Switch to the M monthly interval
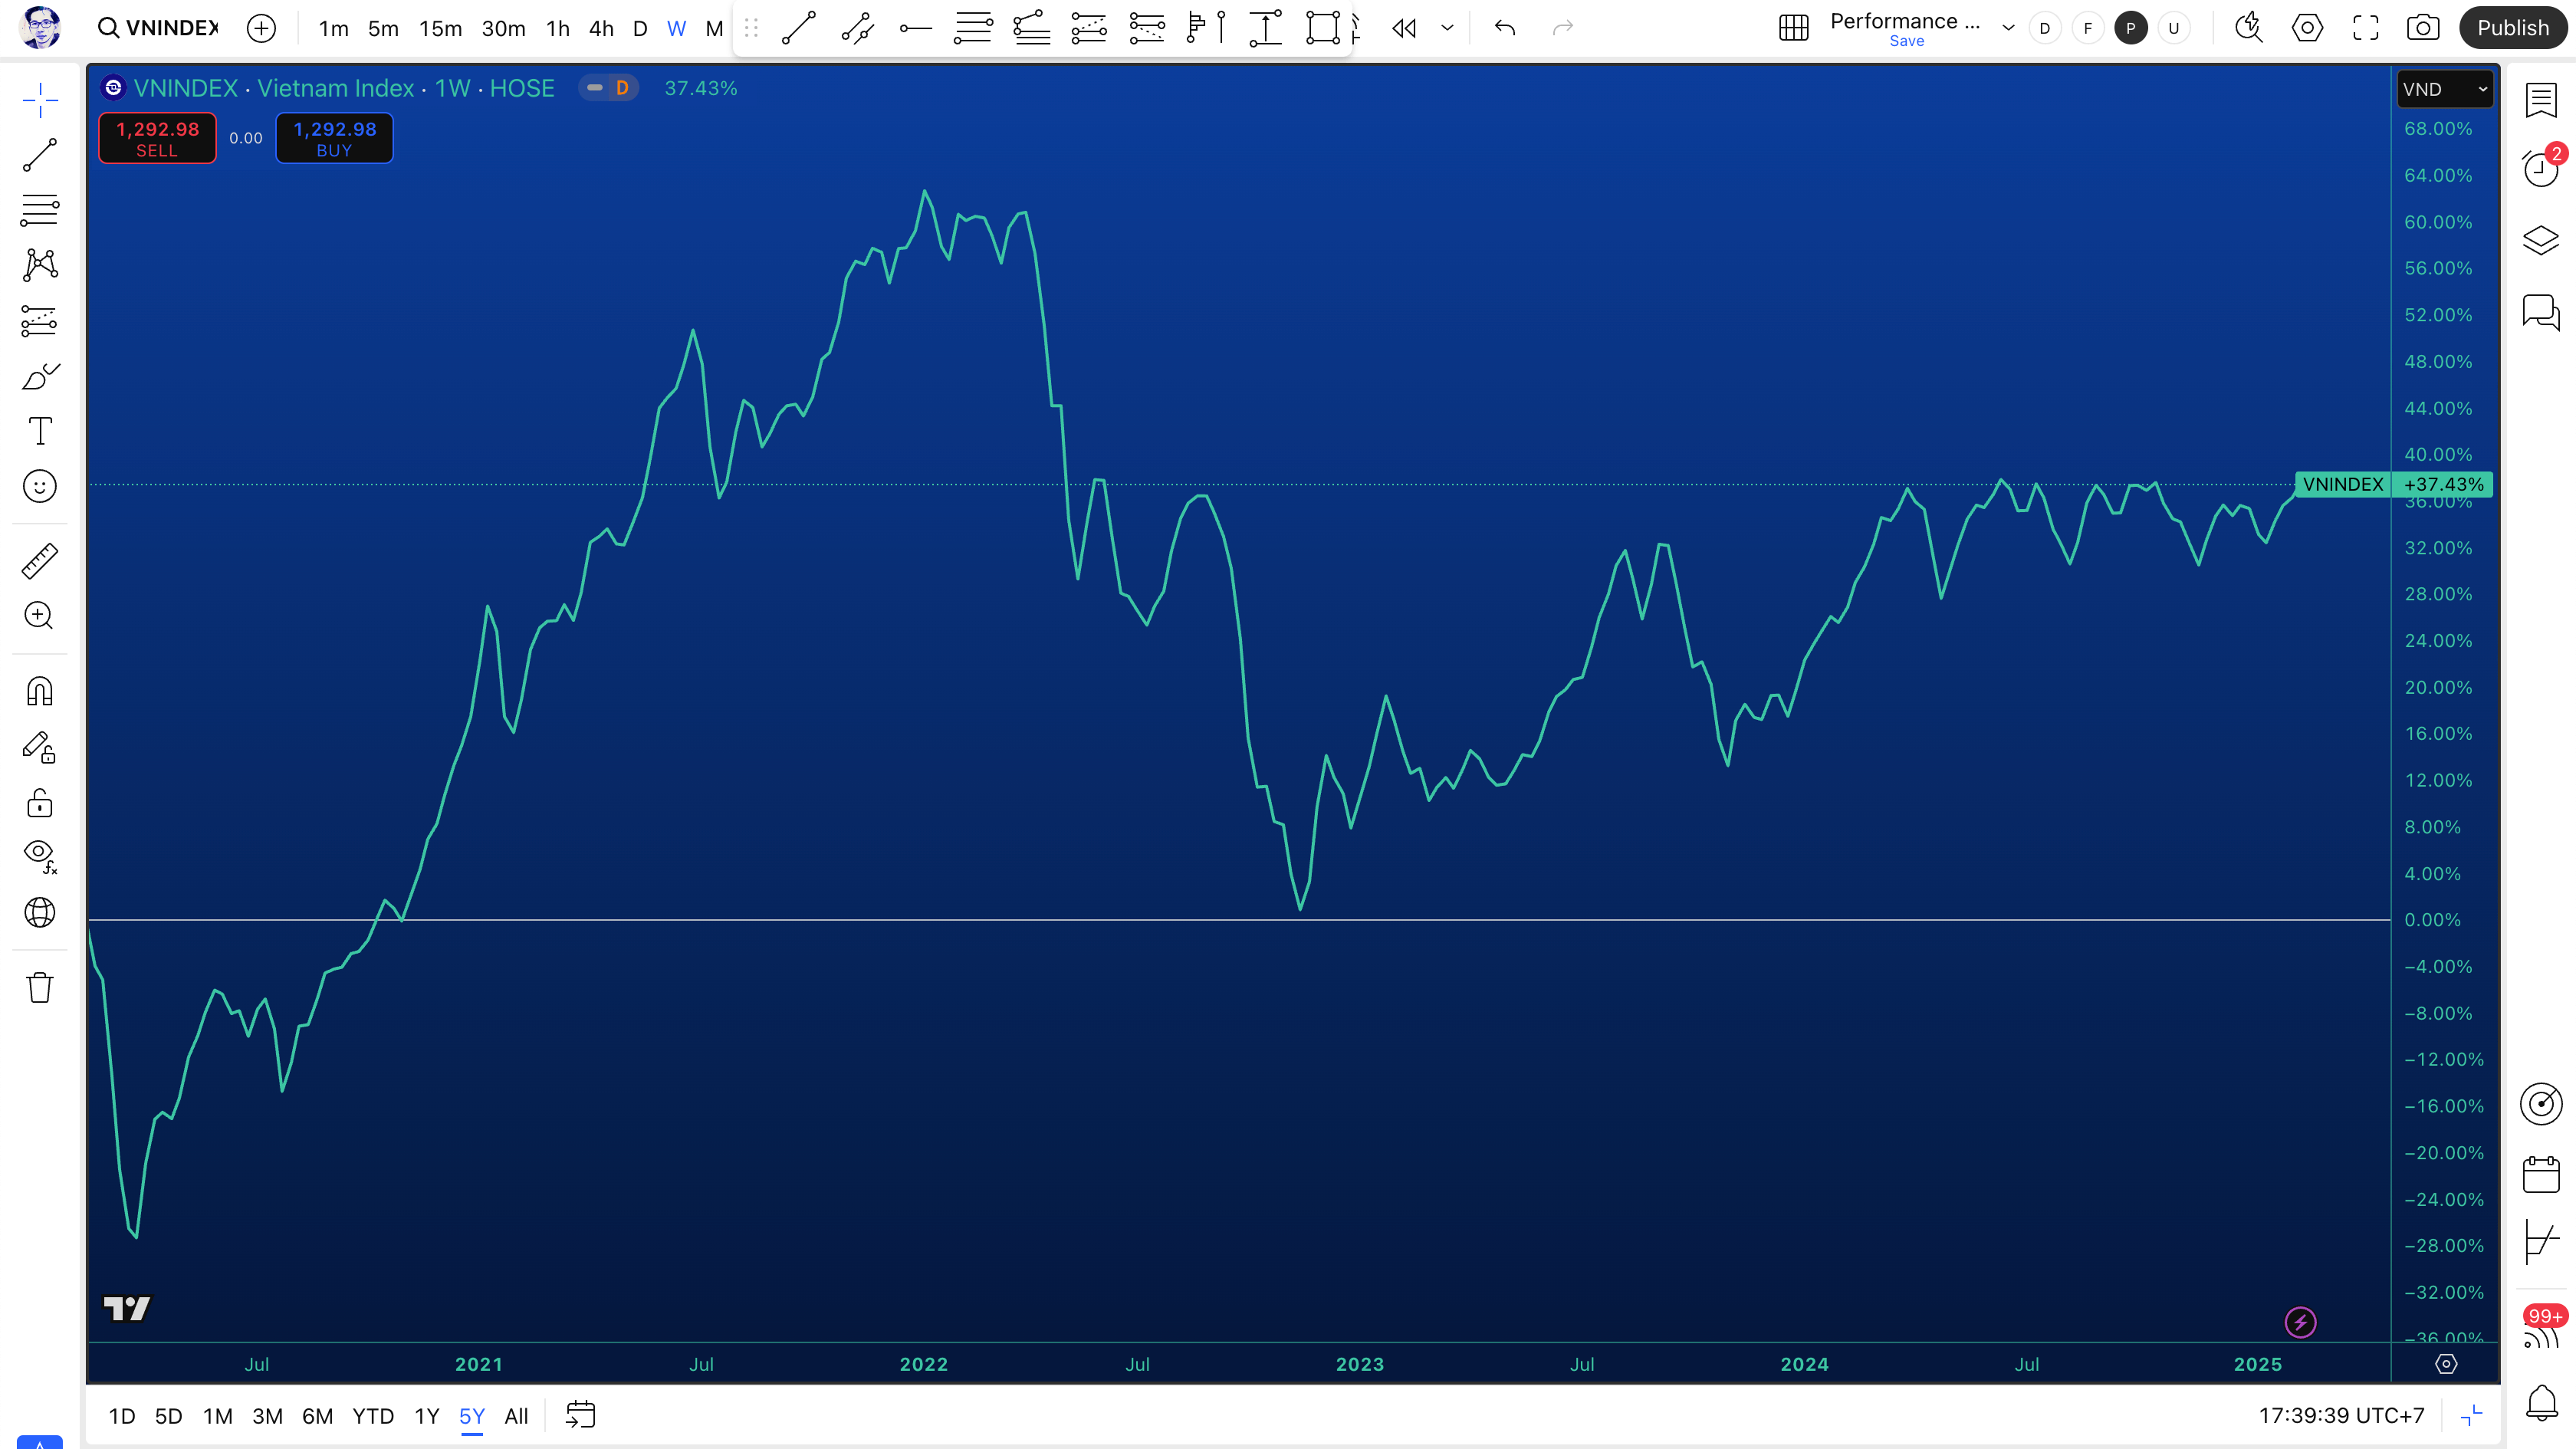The width and height of the screenshot is (2576, 1449). coord(714,29)
